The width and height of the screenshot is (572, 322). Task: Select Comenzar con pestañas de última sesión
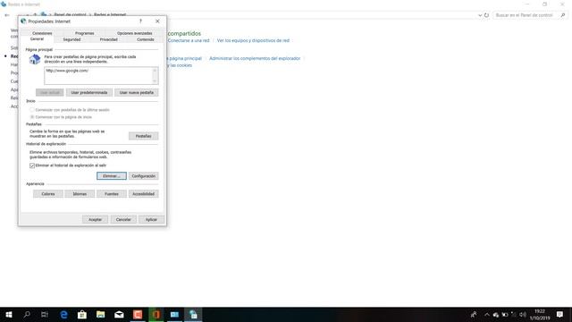click(x=70, y=109)
